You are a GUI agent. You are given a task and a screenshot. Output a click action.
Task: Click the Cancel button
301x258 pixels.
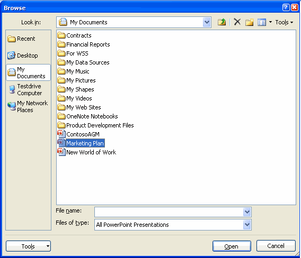276,246
